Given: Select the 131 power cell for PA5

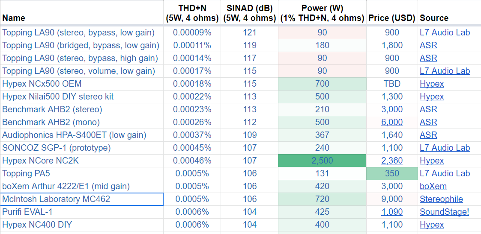Looking at the screenshot, I should (322, 173).
